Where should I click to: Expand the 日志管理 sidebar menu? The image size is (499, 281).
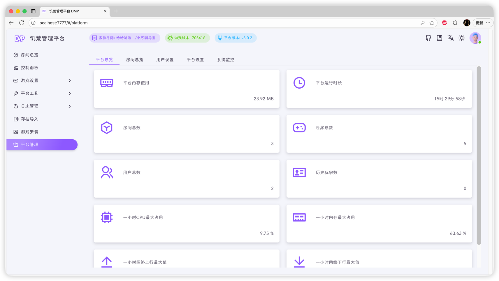(x=42, y=106)
